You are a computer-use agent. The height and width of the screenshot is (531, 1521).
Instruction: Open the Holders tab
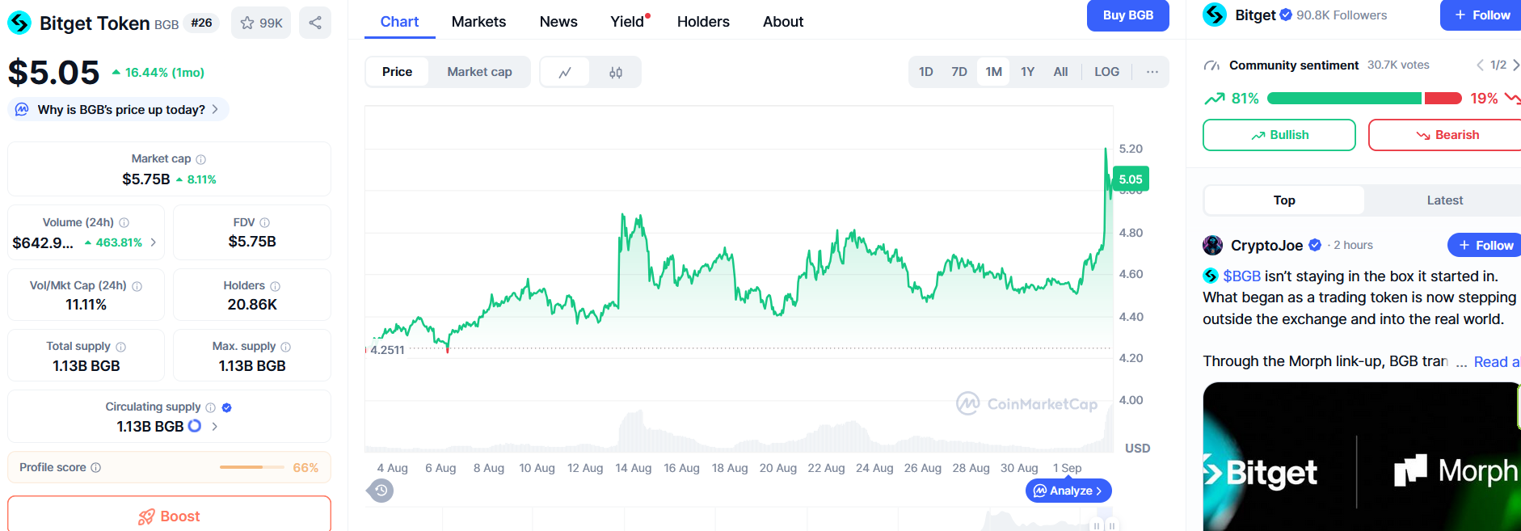tap(703, 22)
